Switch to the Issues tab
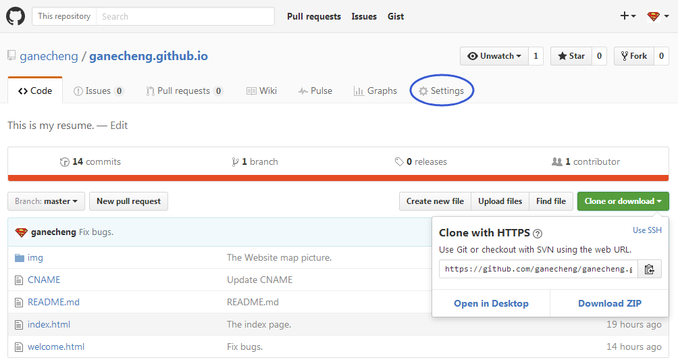This screenshot has width=678, height=360. 99,91
